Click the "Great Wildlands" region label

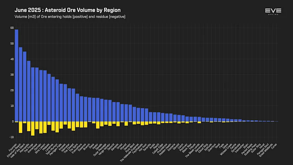click(266, 150)
